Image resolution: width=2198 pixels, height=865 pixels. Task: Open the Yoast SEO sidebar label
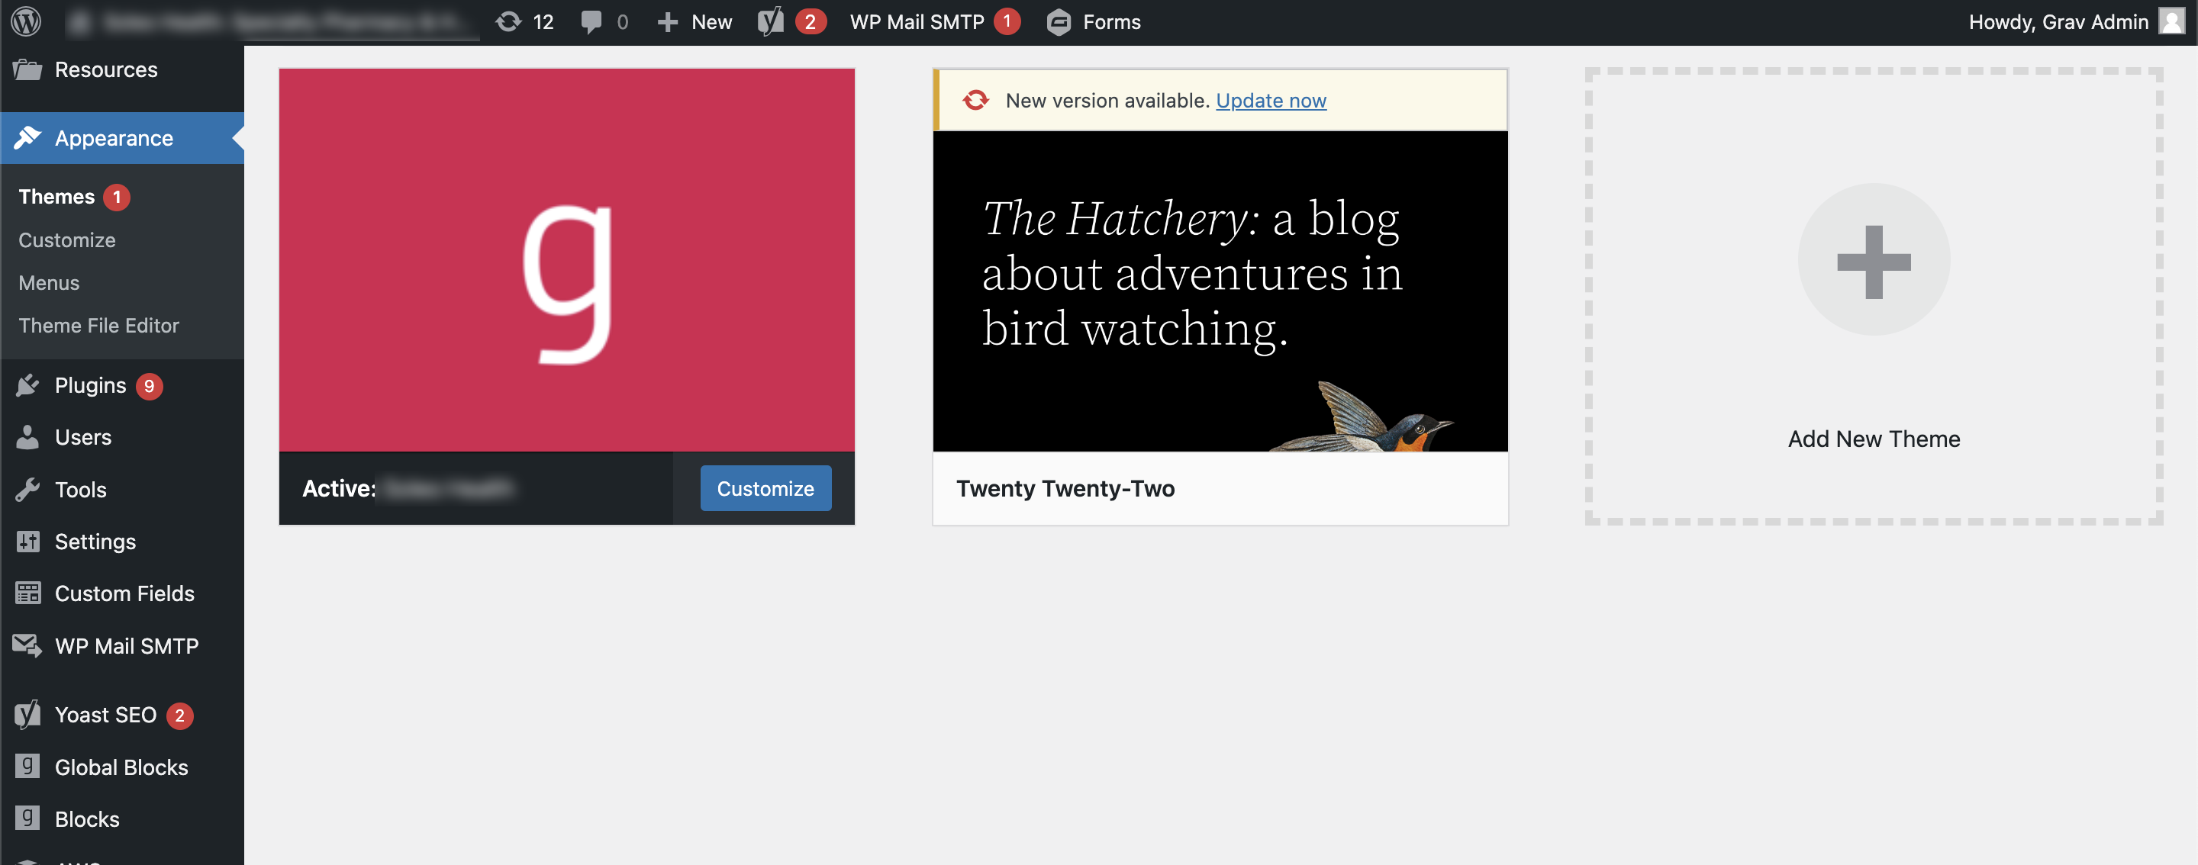(106, 715)
